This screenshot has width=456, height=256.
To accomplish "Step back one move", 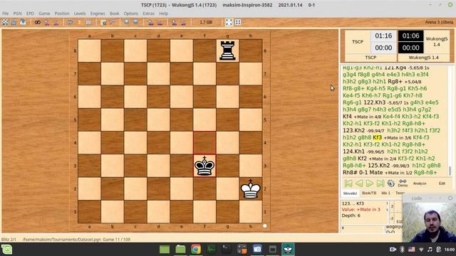I will pos(359,183).
